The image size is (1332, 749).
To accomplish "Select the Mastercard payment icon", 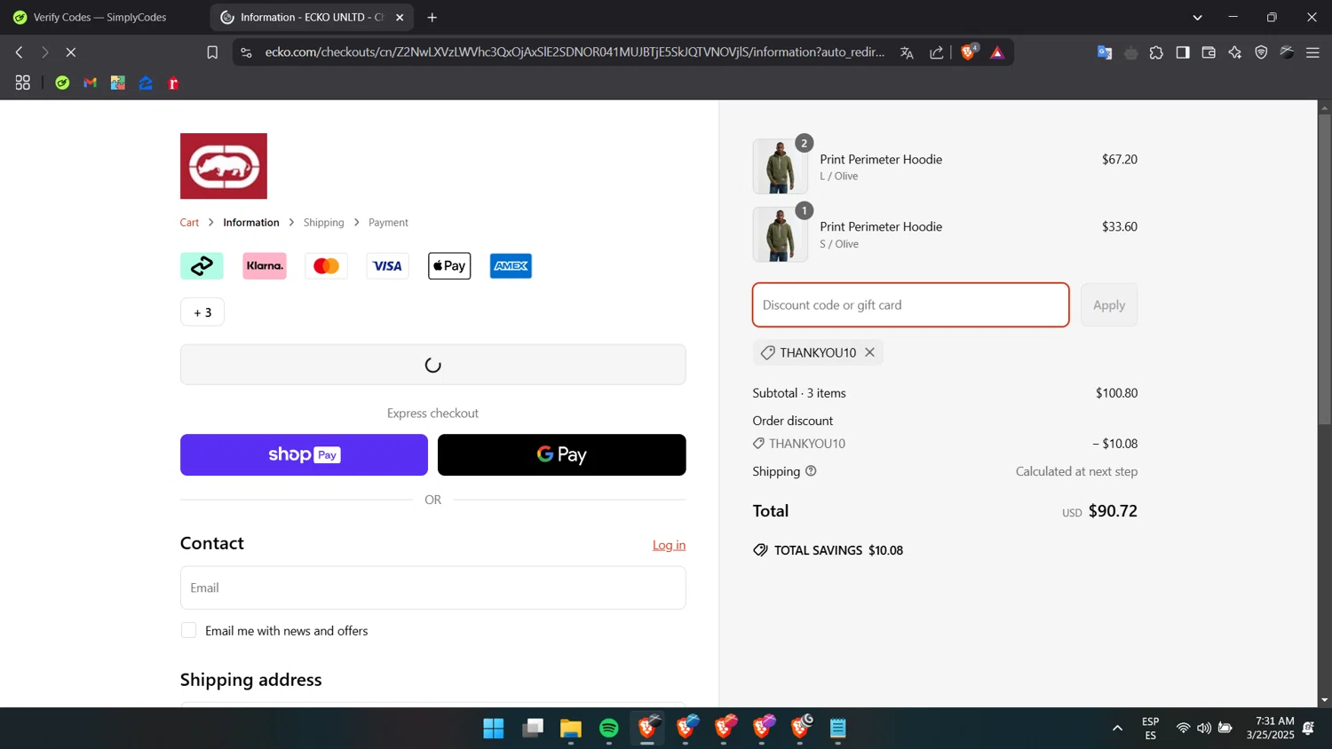I will coord(326,265).
